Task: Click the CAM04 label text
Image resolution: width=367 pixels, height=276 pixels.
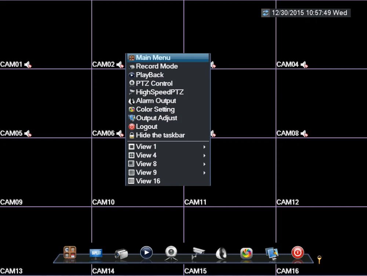Action: tap(288, 64)
